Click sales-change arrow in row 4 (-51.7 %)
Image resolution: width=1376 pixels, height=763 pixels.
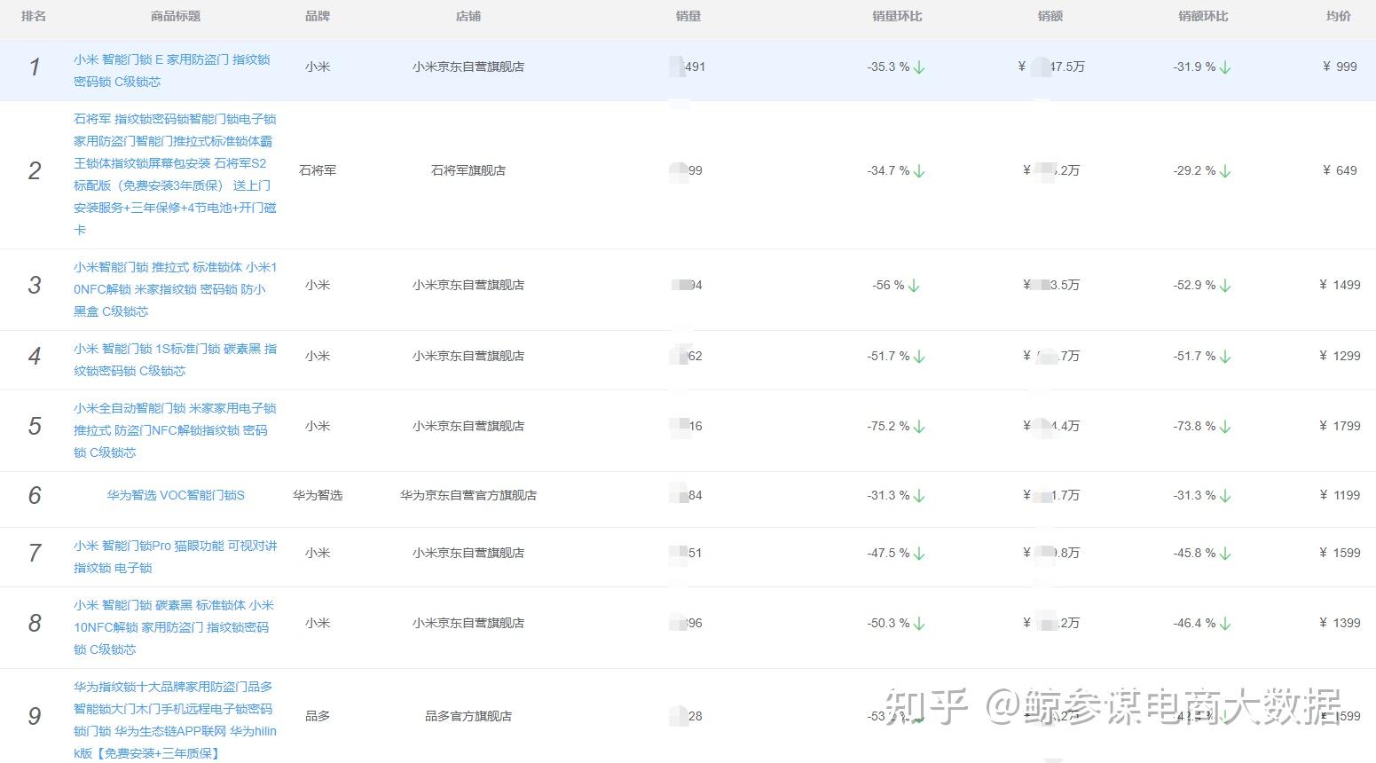point(919,357)
